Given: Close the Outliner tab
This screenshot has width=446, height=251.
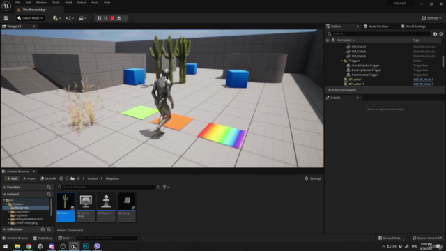Looking at the screenshot, I should [x=357, y=26].
